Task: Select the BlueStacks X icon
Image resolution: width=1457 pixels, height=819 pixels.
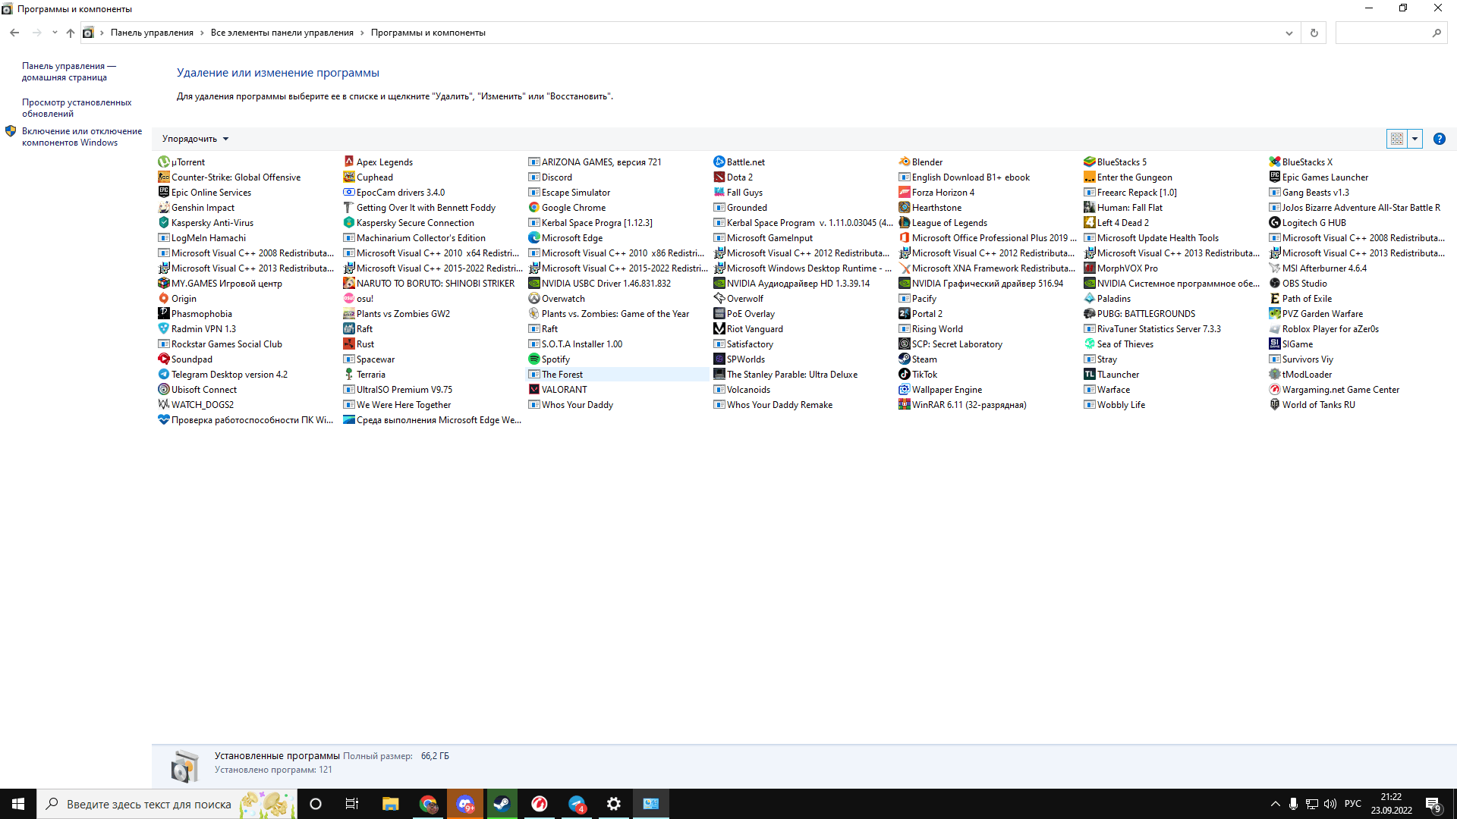Action: 1274,162
